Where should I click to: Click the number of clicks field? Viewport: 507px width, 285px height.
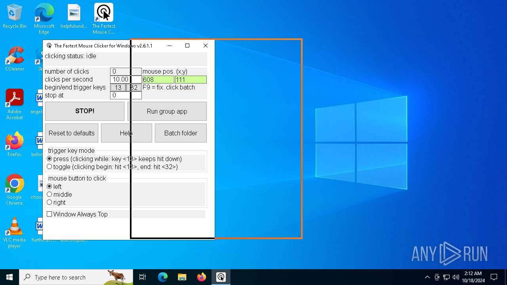point(126,72)
